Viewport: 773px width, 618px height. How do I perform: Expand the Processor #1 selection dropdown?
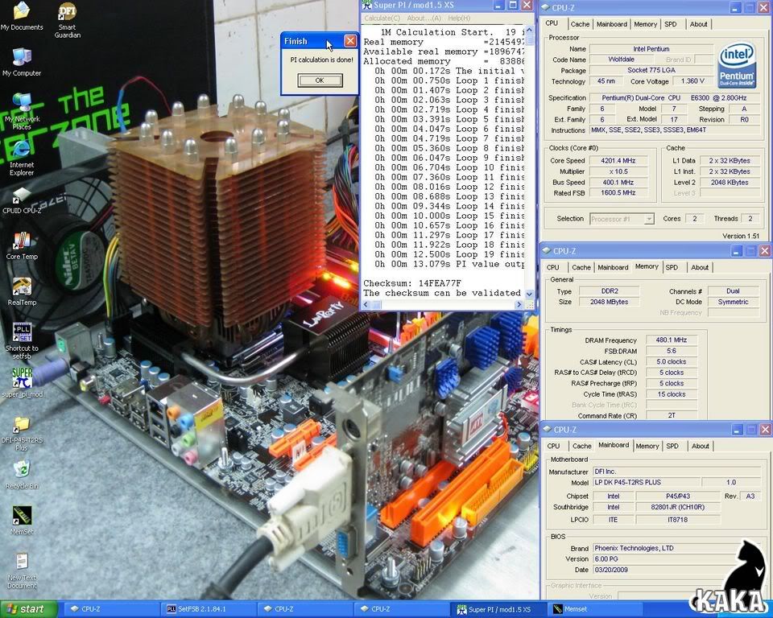click(x=649, y=219)
